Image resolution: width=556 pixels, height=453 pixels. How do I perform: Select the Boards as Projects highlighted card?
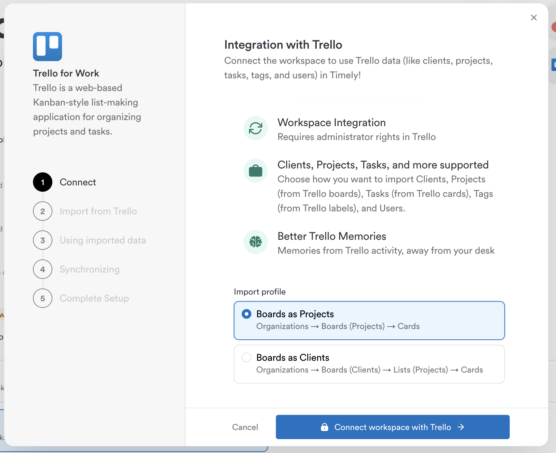[x=369, y=320]
